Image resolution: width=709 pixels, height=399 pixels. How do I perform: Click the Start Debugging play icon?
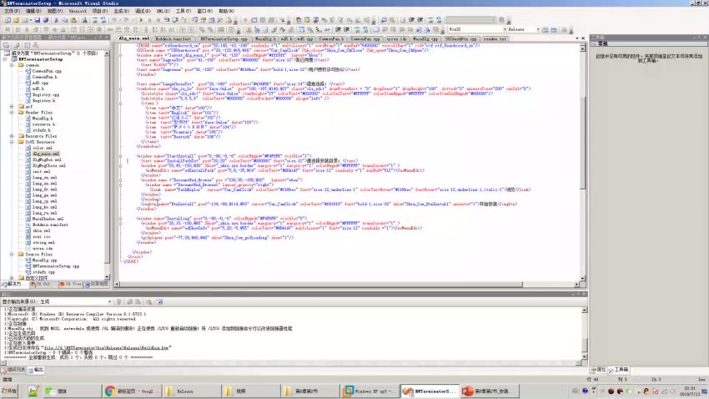coord(141,20)
